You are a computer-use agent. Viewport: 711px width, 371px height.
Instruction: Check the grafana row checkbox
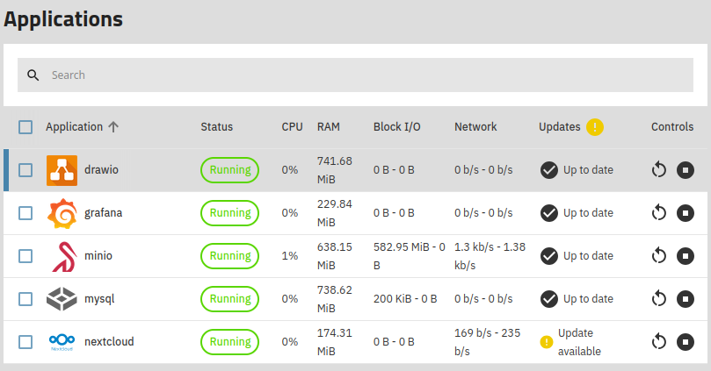pos(25,213)
